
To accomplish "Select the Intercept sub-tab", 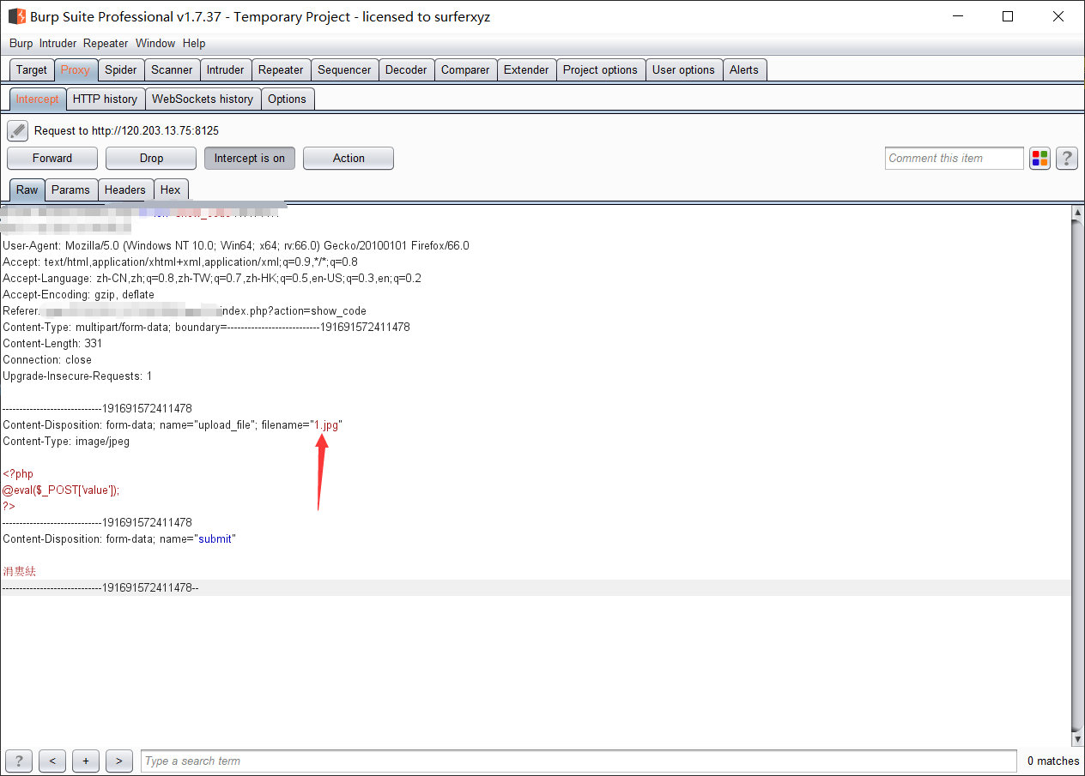I will (37, 99).
